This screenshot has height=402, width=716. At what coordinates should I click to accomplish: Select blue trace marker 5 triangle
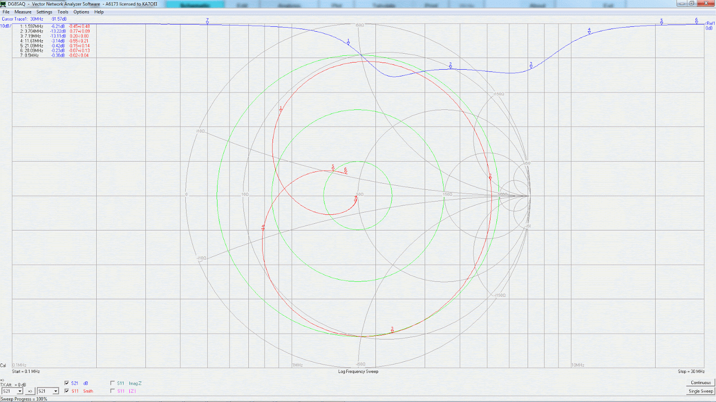661,23
